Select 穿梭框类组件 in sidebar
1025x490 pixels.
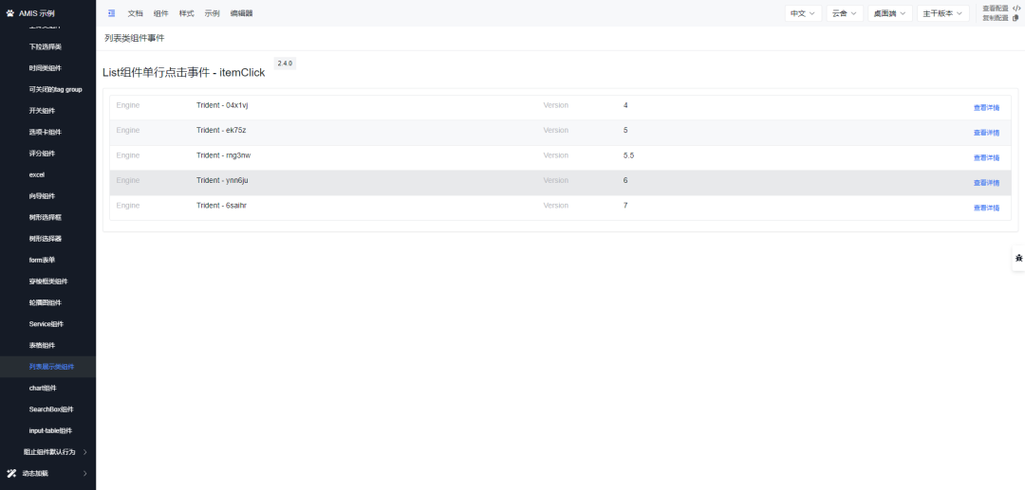[48, 281]
